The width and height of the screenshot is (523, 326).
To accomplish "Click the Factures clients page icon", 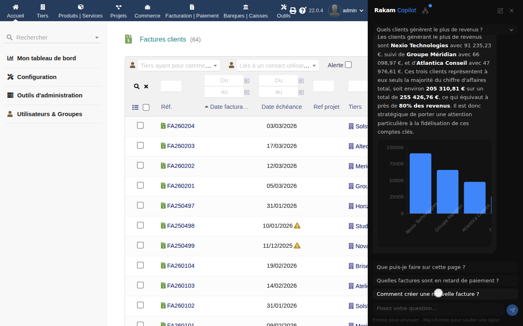I will [129, 39].
